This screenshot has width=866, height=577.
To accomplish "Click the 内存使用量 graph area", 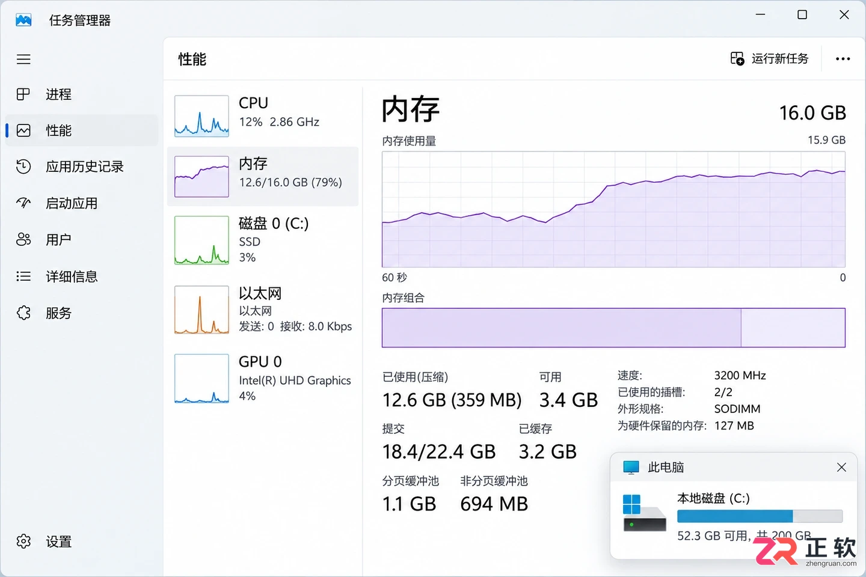I will tap(613, 209).
